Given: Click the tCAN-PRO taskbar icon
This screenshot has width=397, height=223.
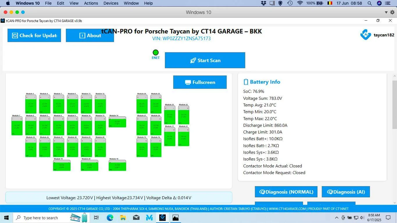Looking at the screenshot, I should tap(162, 217).
